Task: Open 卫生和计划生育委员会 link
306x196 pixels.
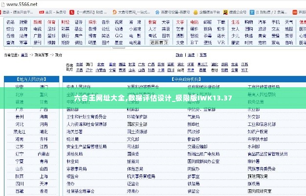Action: click(x=87, y=117)
